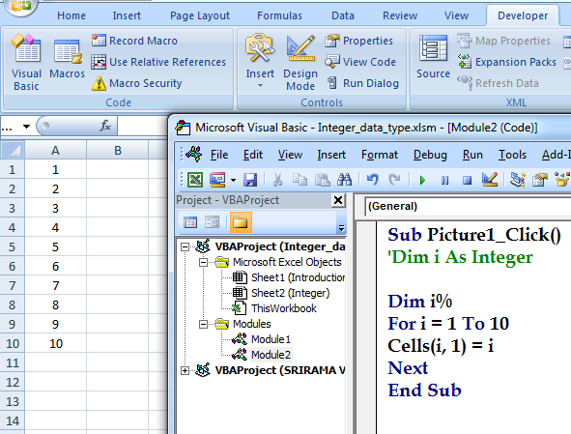This screenshot has width=571, height=434.
Task: Open the Macros list button
Action: point(67,59)
